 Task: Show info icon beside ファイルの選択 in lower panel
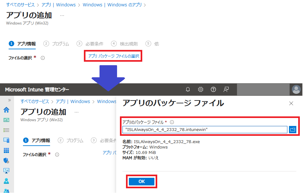[x=57, y=155]
